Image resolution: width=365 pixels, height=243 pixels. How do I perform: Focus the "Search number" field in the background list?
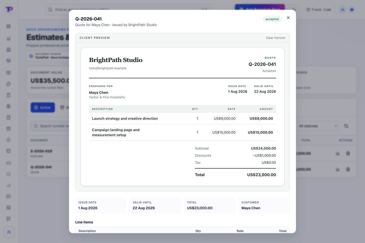50,126
